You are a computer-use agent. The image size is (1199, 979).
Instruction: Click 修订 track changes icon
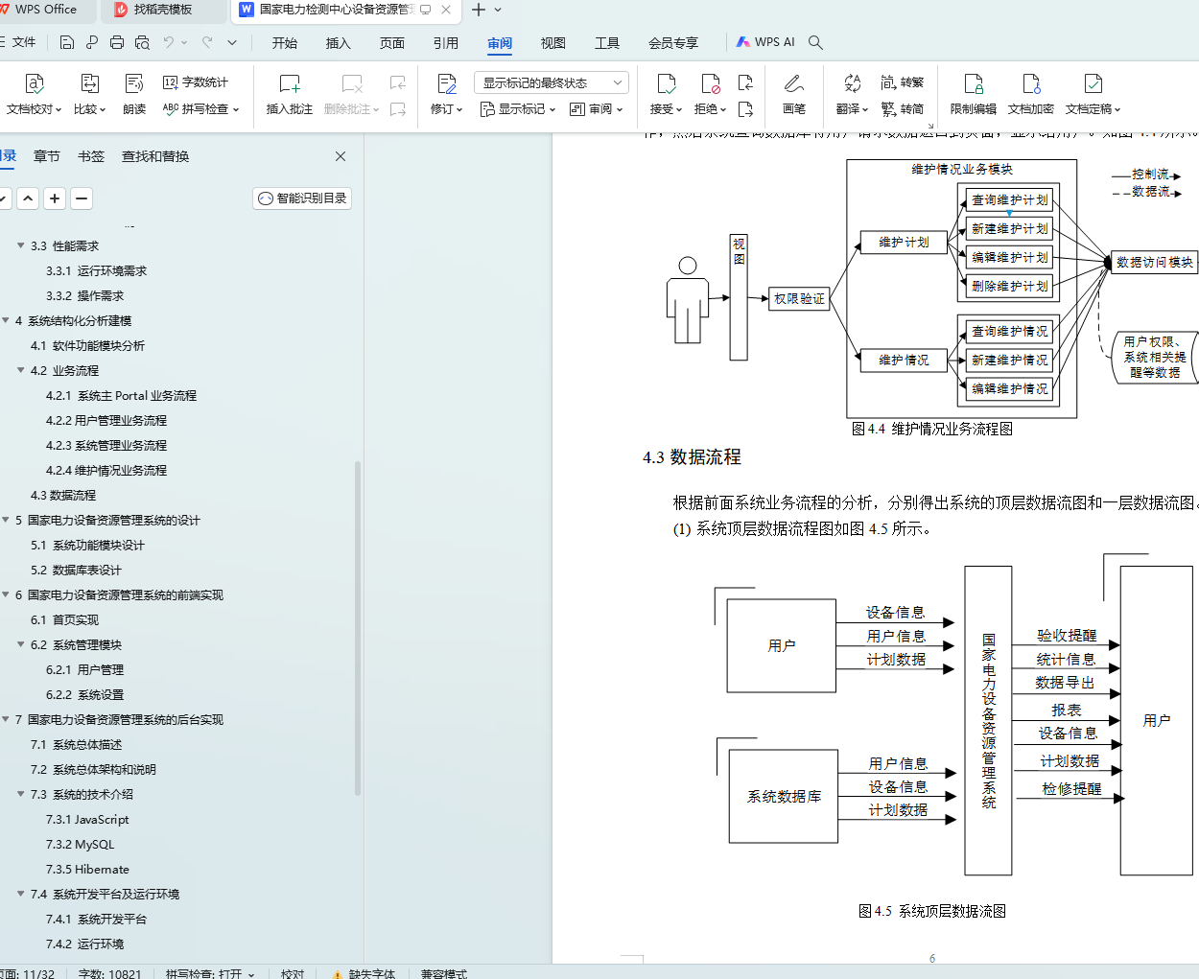tap(446, 83)
